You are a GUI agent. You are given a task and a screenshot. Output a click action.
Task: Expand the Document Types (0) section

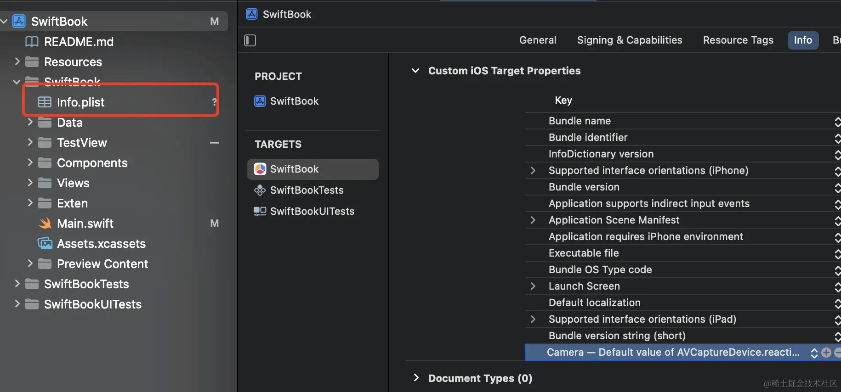click(416, 377)
